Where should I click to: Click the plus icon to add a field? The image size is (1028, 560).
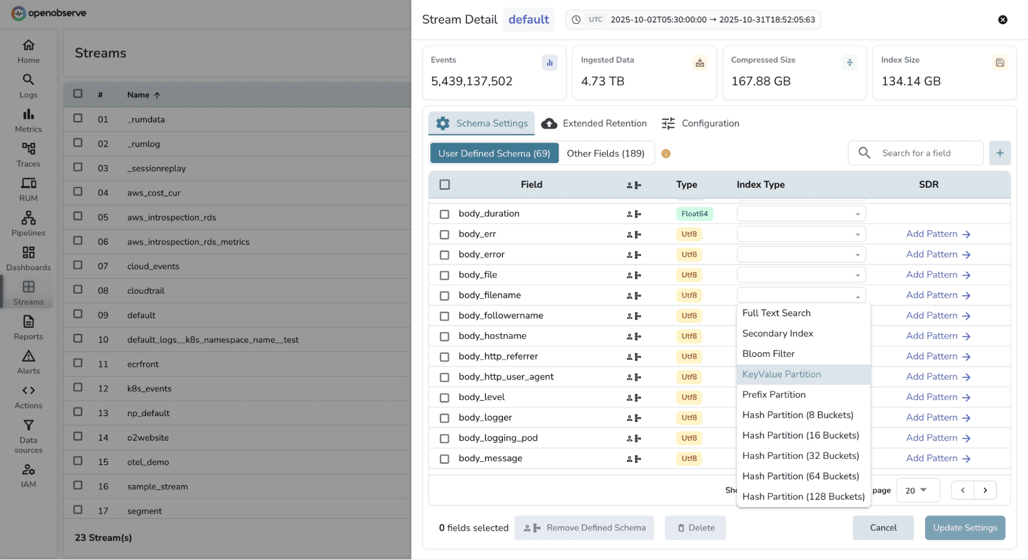point(1000,153)
